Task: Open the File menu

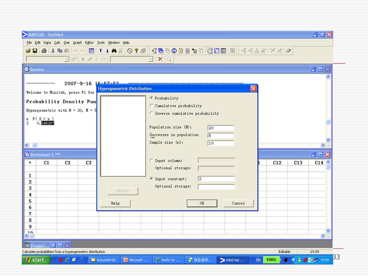Action: coord(29,43)
